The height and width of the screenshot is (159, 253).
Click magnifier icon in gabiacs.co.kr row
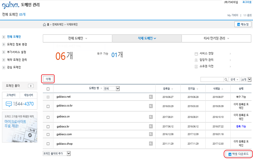[151, 106]
